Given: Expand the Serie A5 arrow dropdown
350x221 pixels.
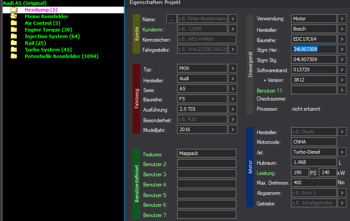Looking at the screenshot, I should (233, 89).
